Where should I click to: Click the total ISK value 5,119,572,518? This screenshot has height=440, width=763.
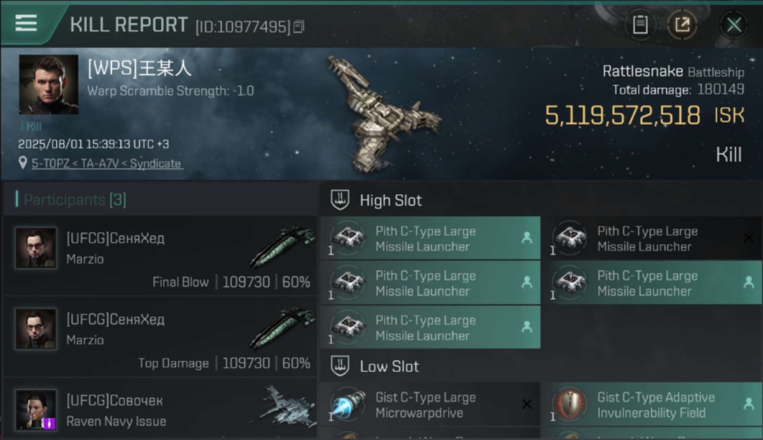click(x=623, y=116)
